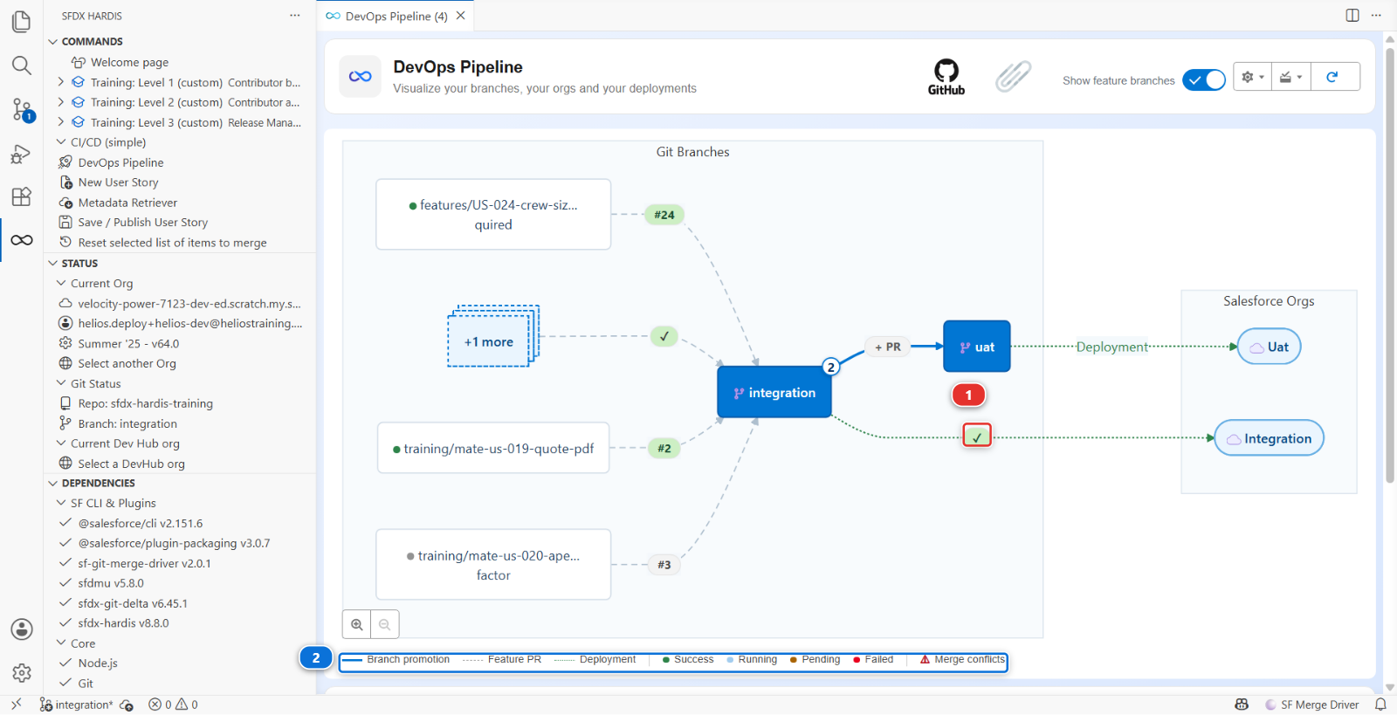Open the Accounts icon in activity bar

pos(22,629)
